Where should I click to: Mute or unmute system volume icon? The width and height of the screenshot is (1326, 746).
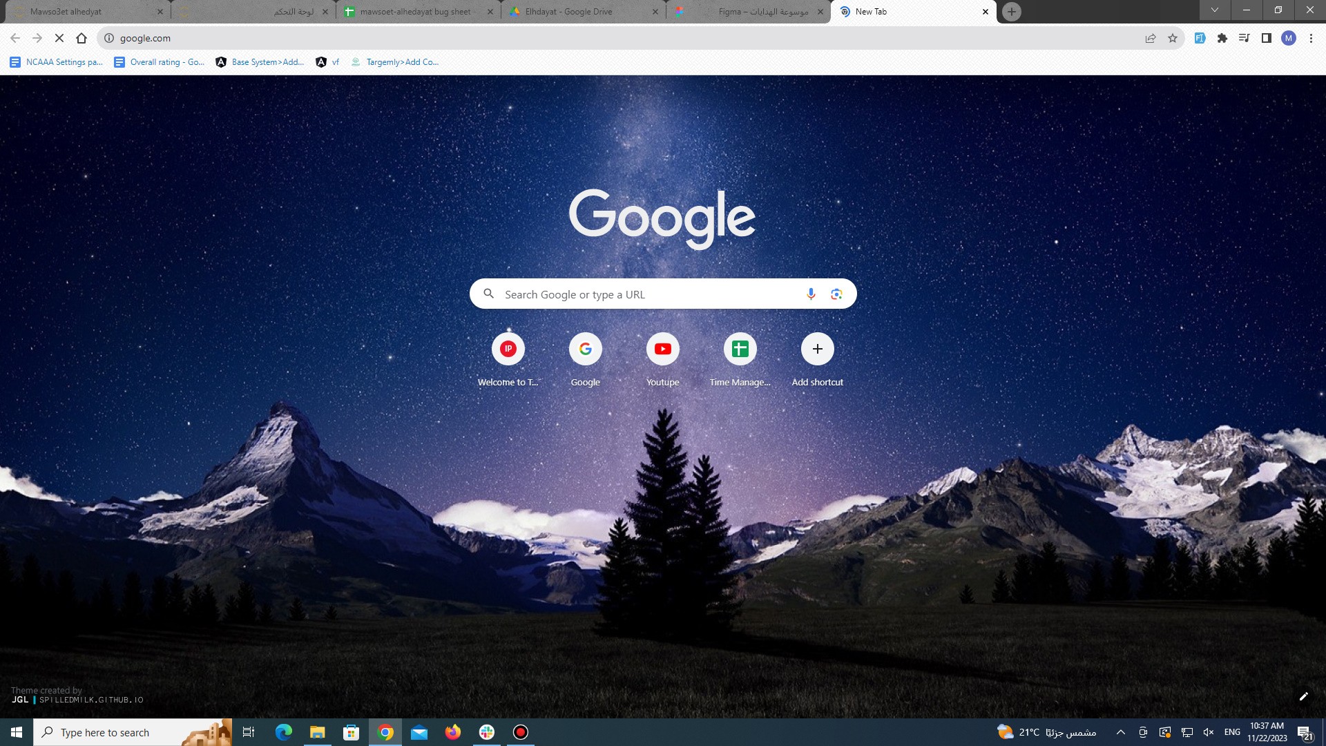[x=1209, y=732]
